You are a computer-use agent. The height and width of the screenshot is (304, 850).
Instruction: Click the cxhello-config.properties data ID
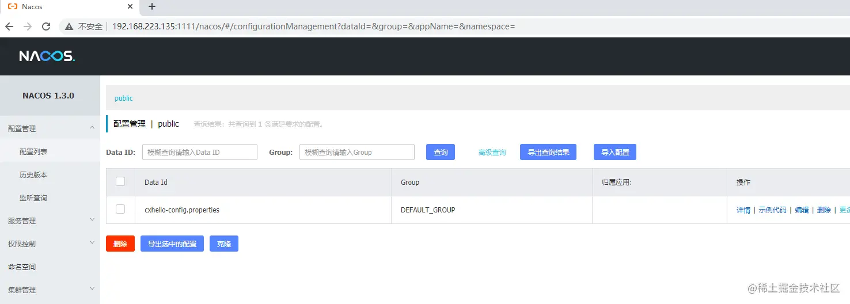coord(182,210)
